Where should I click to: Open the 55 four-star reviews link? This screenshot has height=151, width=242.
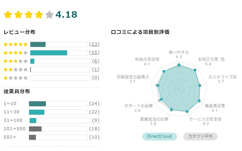pos(94,53)
